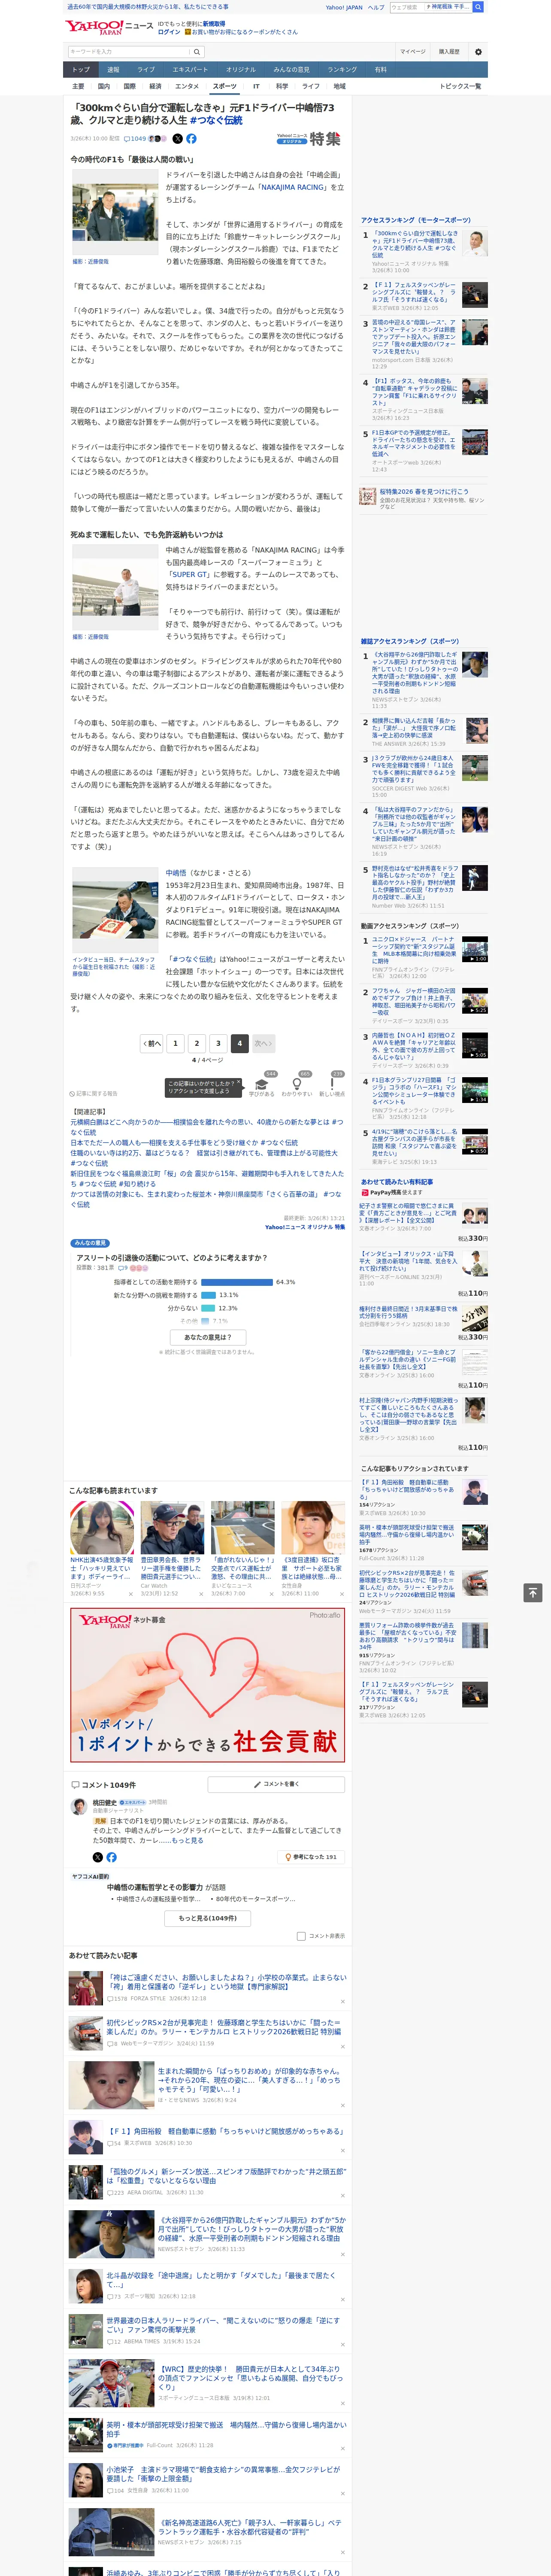The width and height of the screenshot is (551, 2576).
Task: Click the 64.3% blue poll result bar
Action: pyautogui.click(x=237, y=1282)
